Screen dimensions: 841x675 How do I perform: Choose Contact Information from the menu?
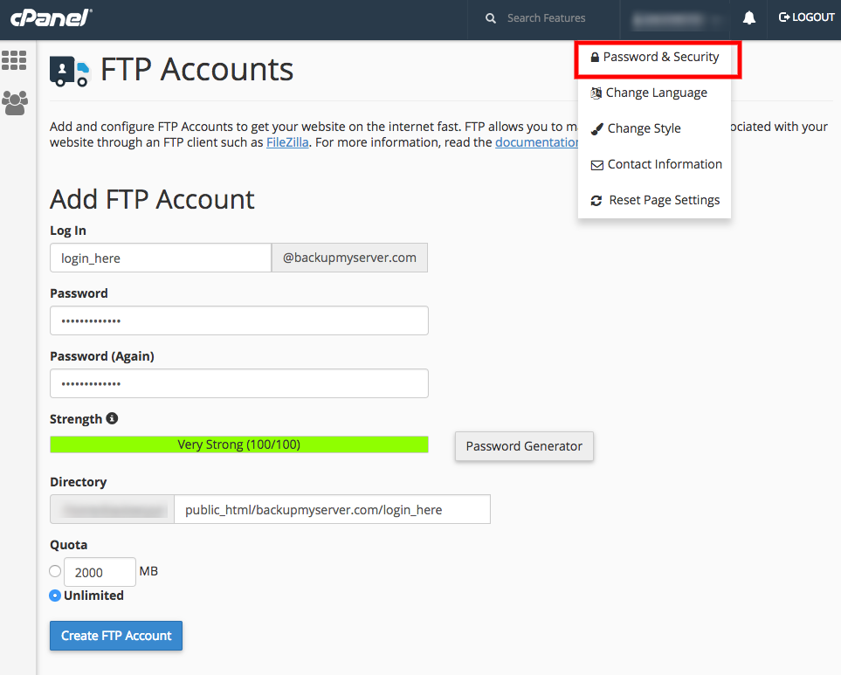[664, 163]
